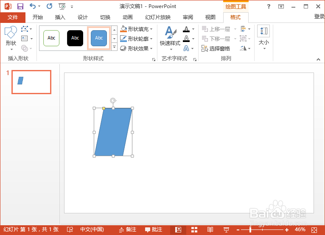The width and height of the screenshot is (325, 235).
Task: Open the 形状填充 dropdown
Action: click(136, 29)
